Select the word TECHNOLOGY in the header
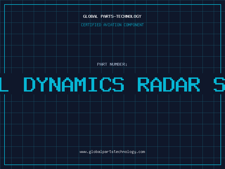Viewport: 225px width, 169px height. [x=129, y=16]
